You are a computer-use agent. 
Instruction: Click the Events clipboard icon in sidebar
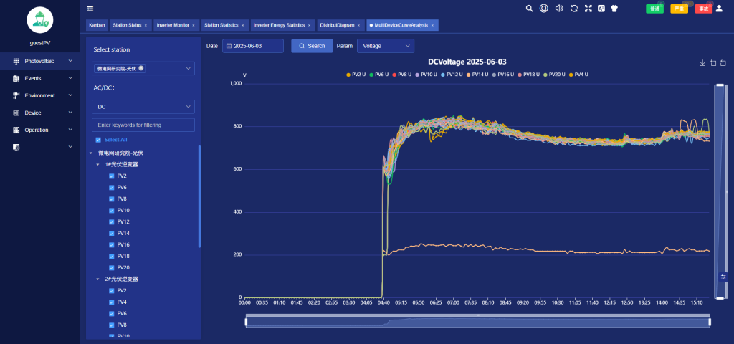[16, 78]
